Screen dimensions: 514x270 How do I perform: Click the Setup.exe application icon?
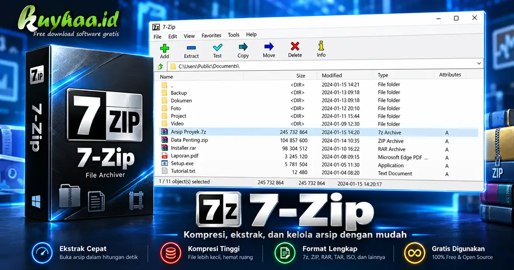coord(165,163)
